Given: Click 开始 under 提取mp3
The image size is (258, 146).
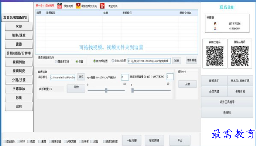Looking at the screenshot, I should pyautogui.click(x=187, y=84).
